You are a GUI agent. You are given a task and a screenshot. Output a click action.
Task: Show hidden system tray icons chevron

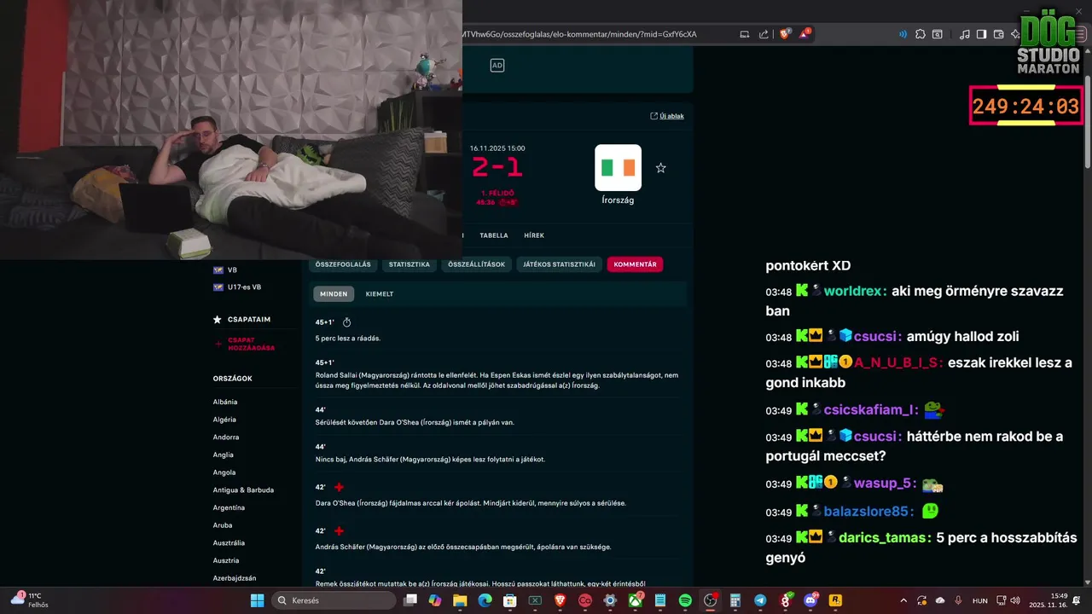click(903, 600)
